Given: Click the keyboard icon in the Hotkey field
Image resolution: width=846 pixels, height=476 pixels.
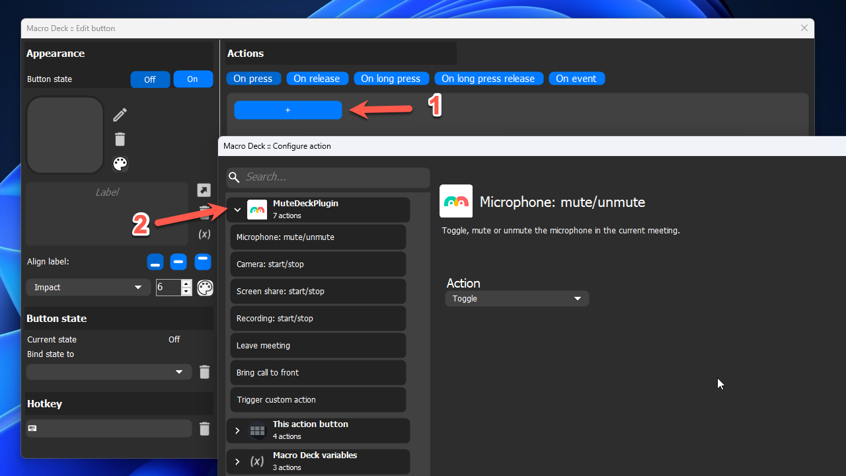Looking at the screenshot, I should point(32,428).
